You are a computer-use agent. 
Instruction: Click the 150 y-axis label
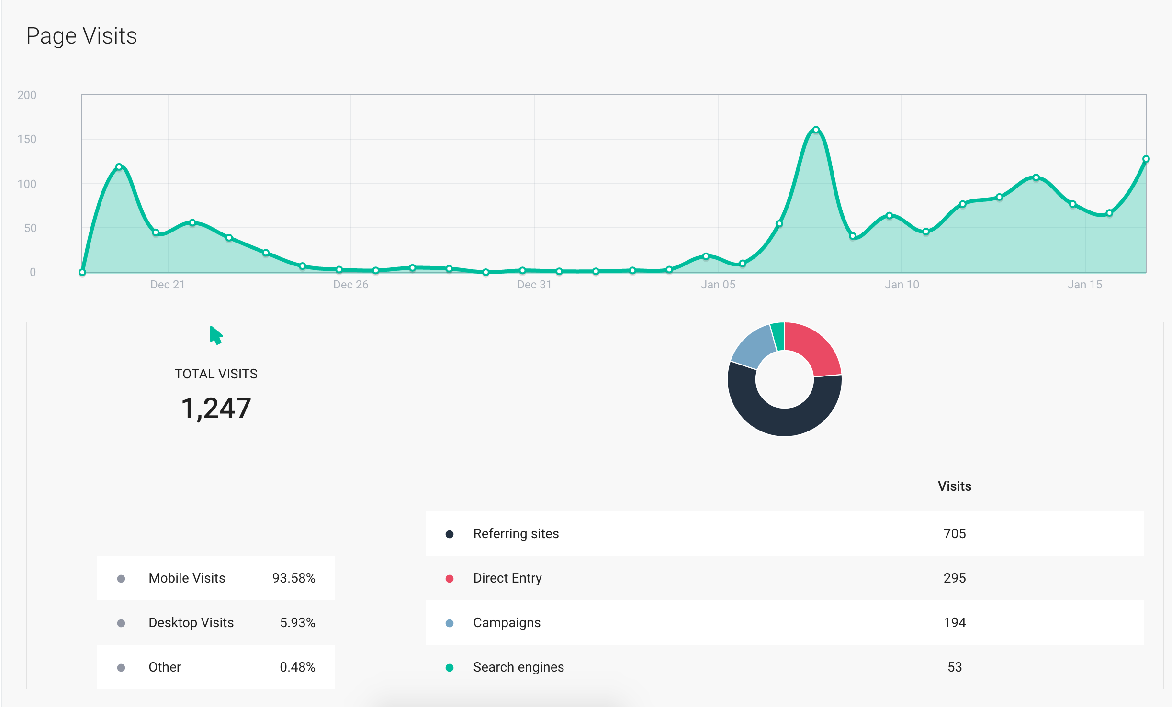pyautogui.click(x=27, y=139)
